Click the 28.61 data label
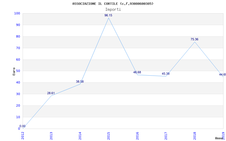Screen dimensions: 226x141 [x=51, y=93]
